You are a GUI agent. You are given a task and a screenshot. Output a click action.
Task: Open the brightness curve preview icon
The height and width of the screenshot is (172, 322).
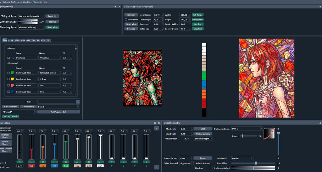pos(269,133)
